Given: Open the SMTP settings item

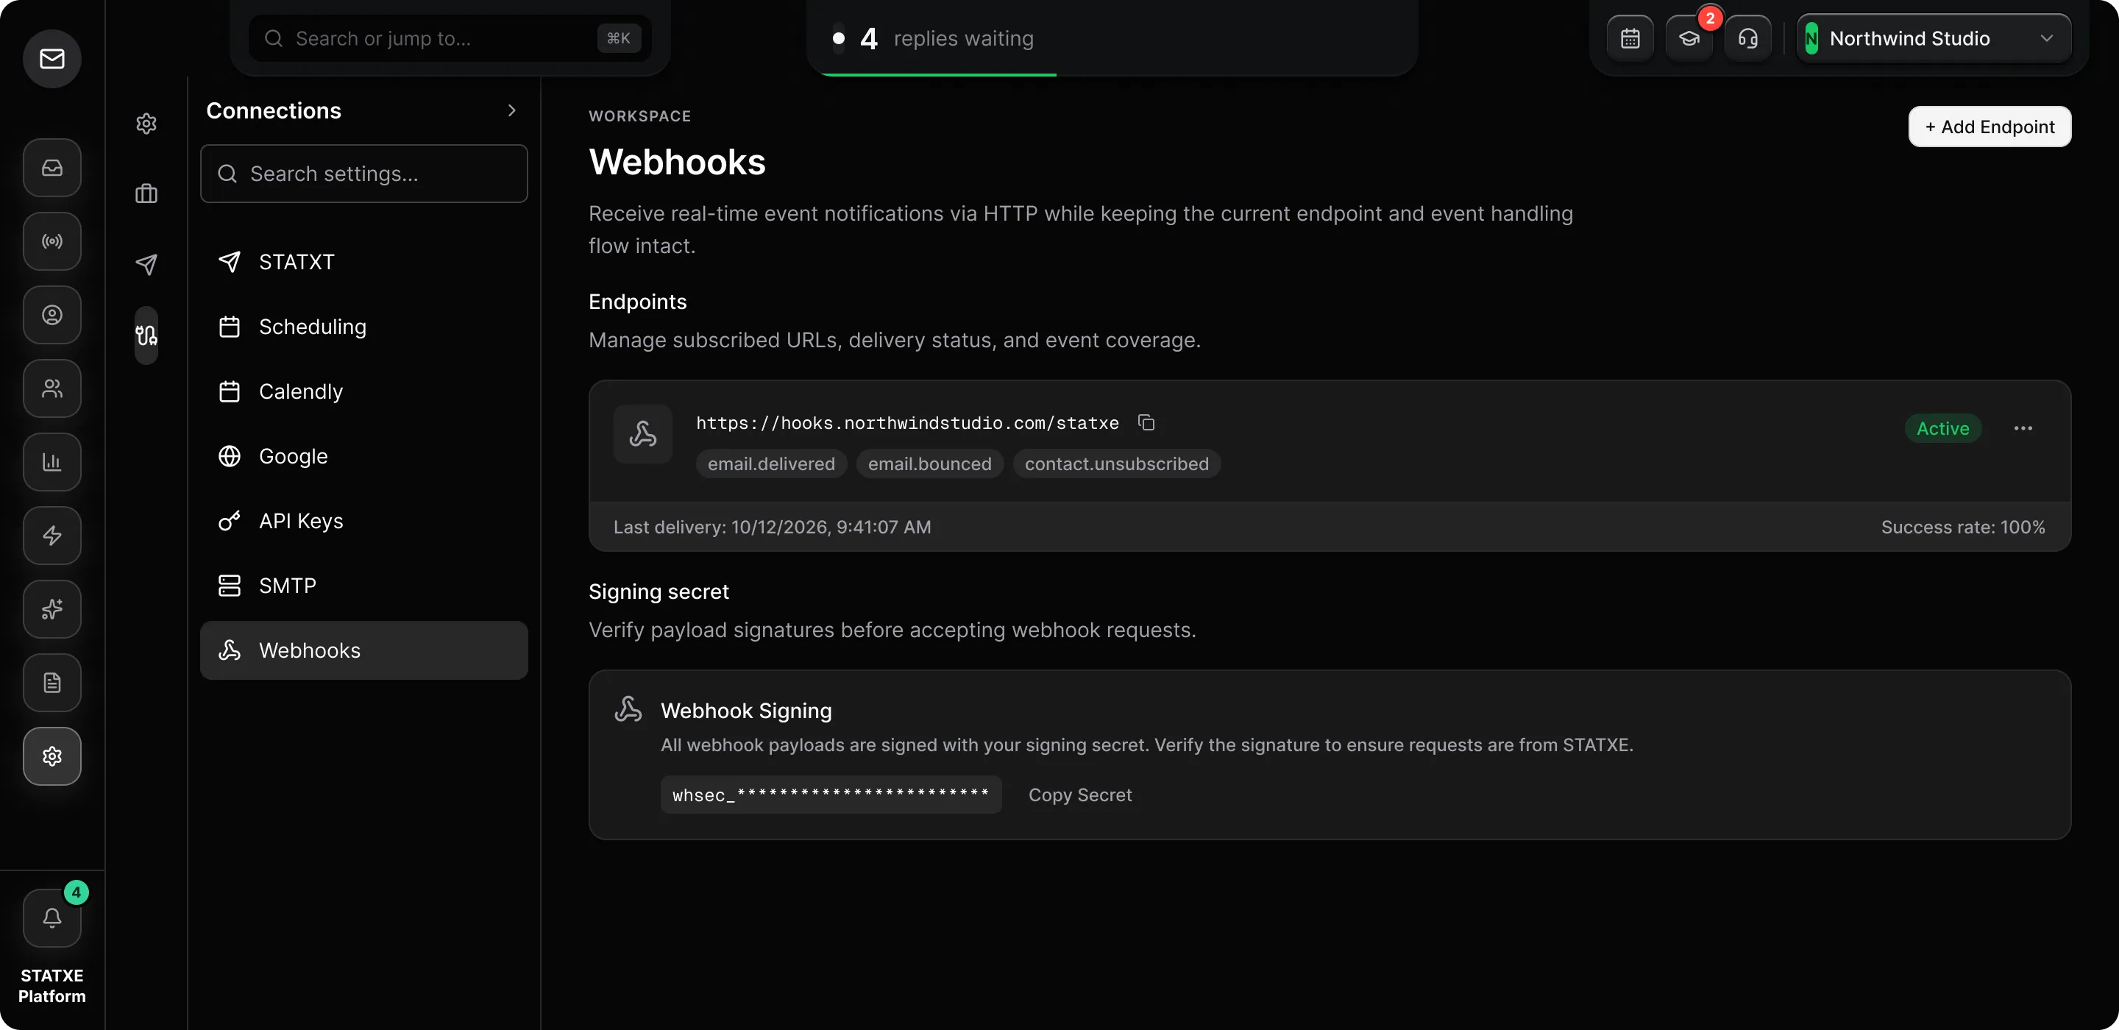Looking at the screenshot, I should click(x=363, y=586).
